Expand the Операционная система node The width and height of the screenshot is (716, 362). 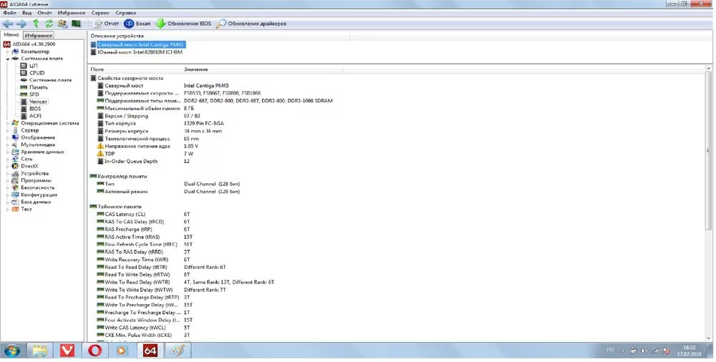7,123
